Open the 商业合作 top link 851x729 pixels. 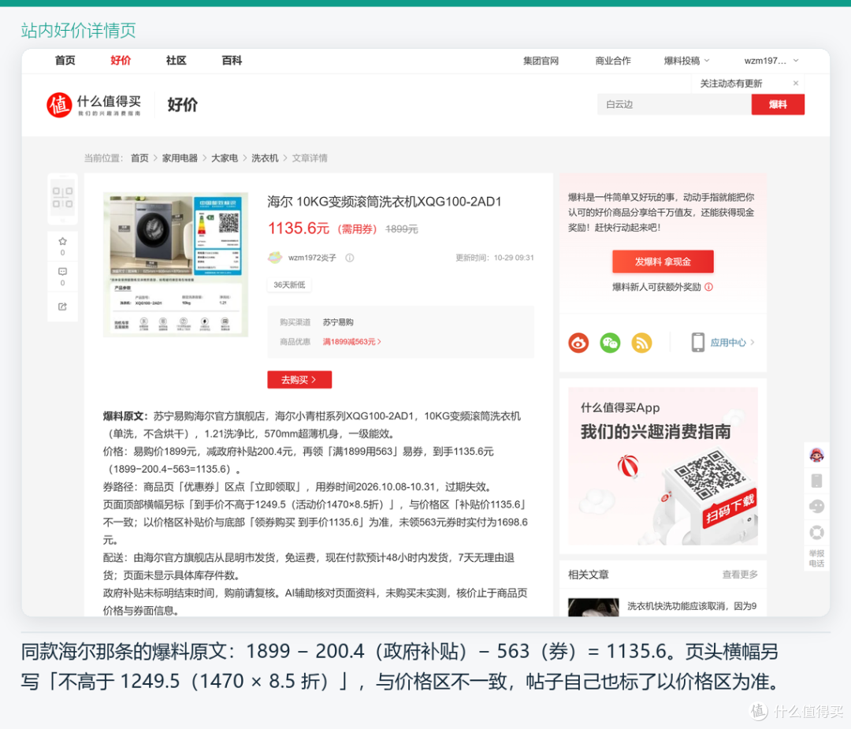click(x=613, y=61)
